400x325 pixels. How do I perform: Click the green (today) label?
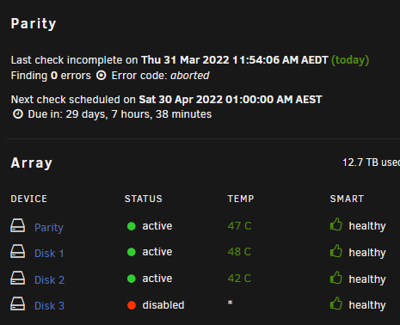tap(350, 60)
